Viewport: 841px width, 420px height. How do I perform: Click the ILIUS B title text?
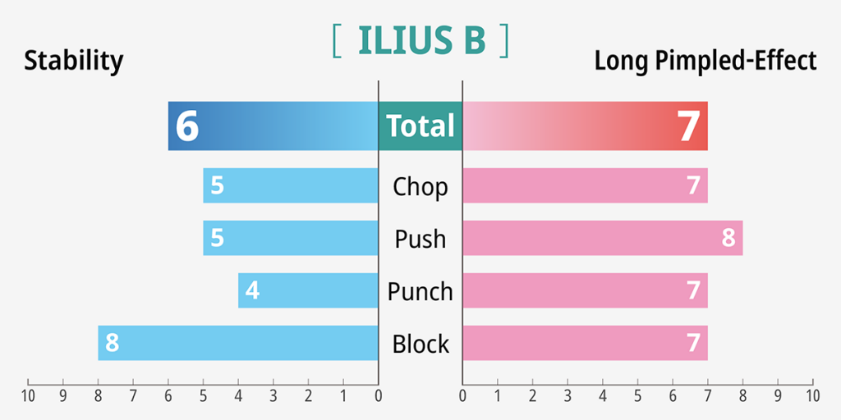click(420, 41)
